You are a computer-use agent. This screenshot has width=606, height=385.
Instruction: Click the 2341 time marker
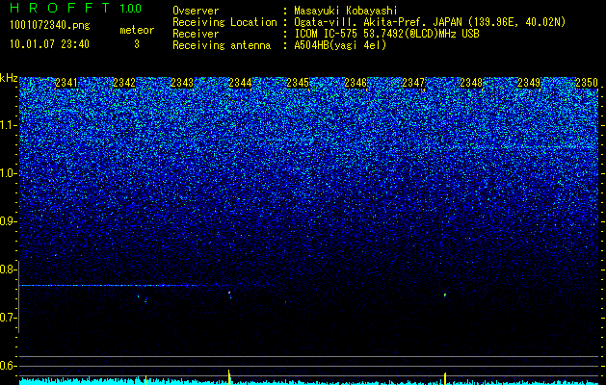tap(66, 83)
